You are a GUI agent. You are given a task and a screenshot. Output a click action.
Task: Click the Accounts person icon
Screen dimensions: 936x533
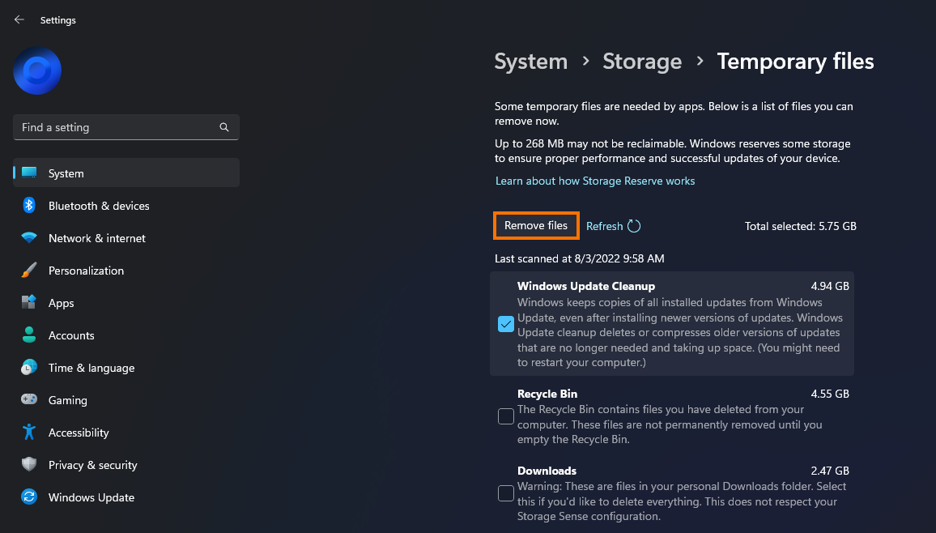[28, 335]
